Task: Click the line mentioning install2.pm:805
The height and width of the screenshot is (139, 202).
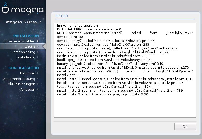Action: [x=120, y=83]
